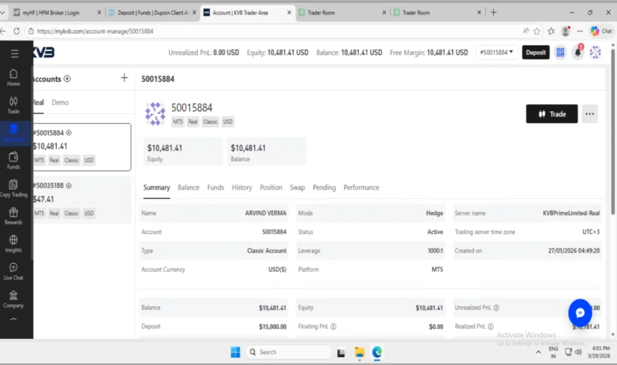Click the Deposit button in header
This screenshot has width=617, height=365.
535,52
